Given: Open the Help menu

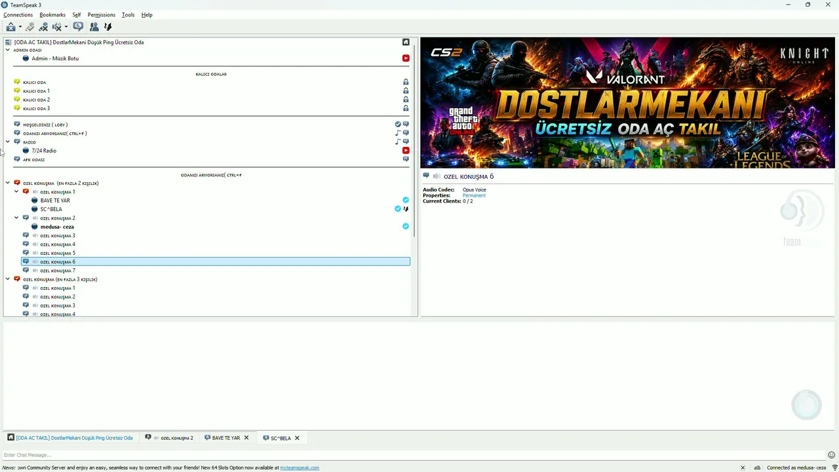Looking at the screenshot, I should click(x=147, y=14).
